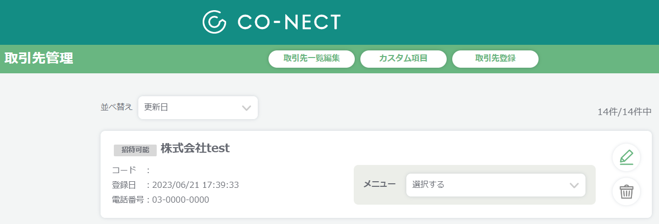Select the 取引先登録 button
The width and height of the screenshot is (659, 224).
(495, 59)
